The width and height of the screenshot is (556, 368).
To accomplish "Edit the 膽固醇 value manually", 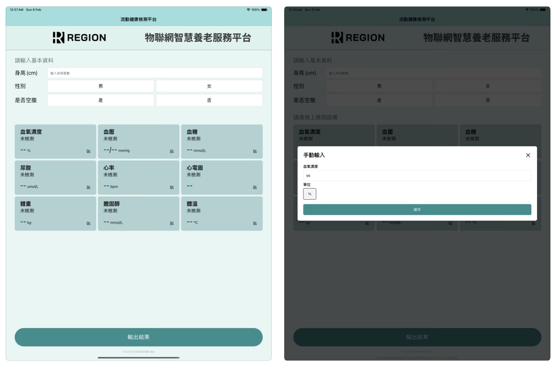I will tap(172, 223).
